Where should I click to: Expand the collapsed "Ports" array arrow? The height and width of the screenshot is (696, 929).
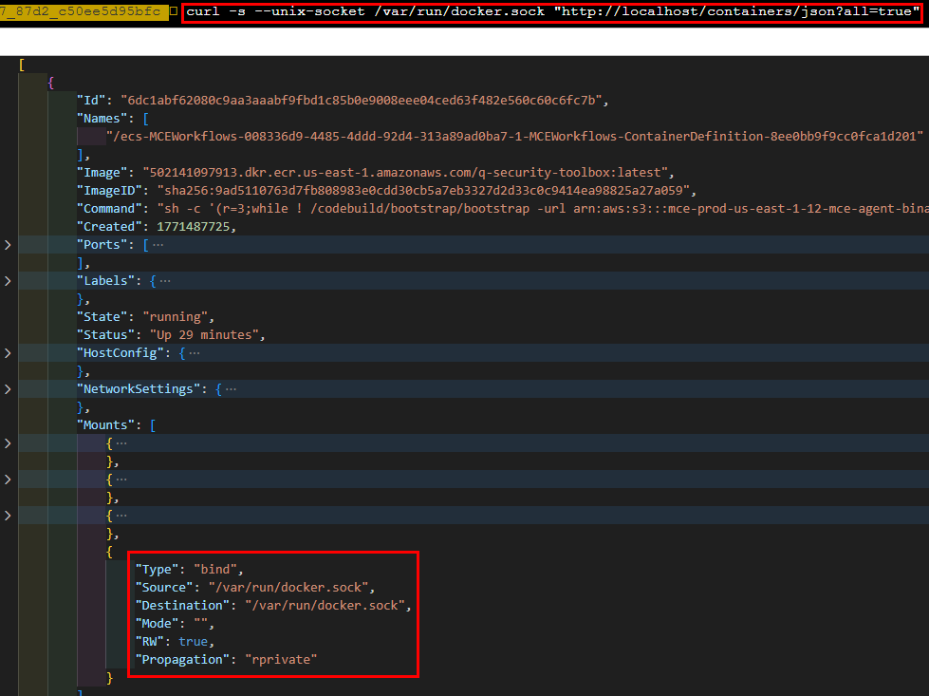9,245
